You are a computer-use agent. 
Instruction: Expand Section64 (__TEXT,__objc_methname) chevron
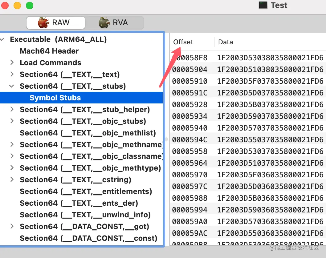(12, 144)
